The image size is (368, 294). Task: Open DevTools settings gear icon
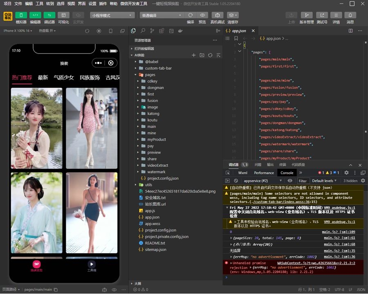click(x=346, y=173)
